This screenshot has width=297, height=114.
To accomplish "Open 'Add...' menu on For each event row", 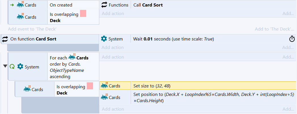I will (288, 57).
